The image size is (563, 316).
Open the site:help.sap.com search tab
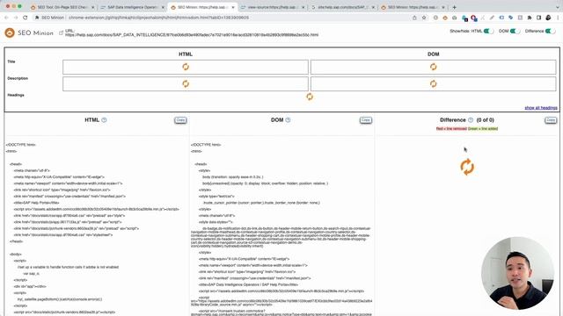(x=342, y=7)
